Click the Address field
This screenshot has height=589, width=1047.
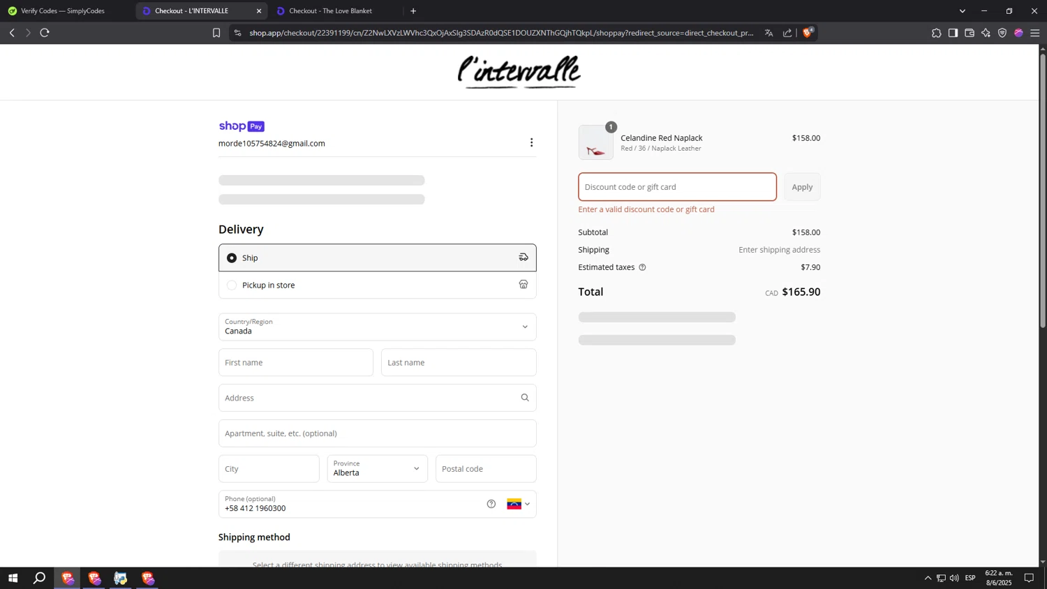point(377,398)
